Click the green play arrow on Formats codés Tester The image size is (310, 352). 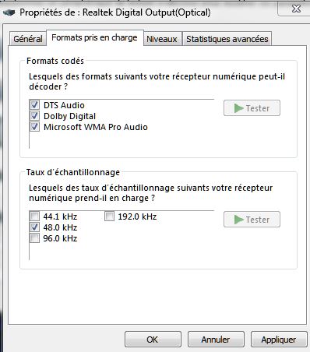[238, 108]
